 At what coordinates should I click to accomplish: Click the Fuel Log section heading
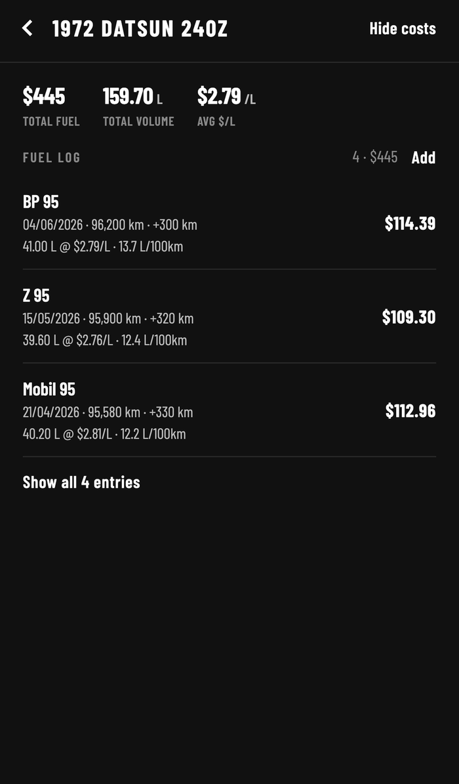click(51, 158)
